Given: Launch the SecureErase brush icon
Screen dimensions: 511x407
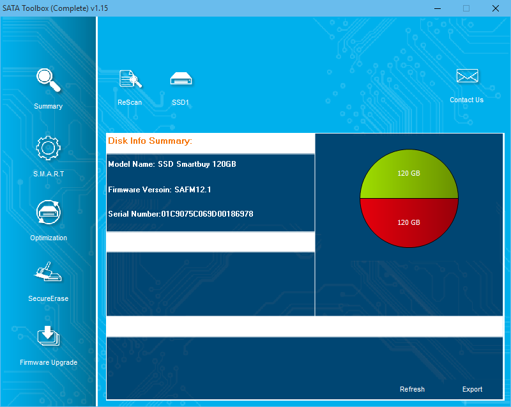Looking at the screenshot, I should point(47,272).
